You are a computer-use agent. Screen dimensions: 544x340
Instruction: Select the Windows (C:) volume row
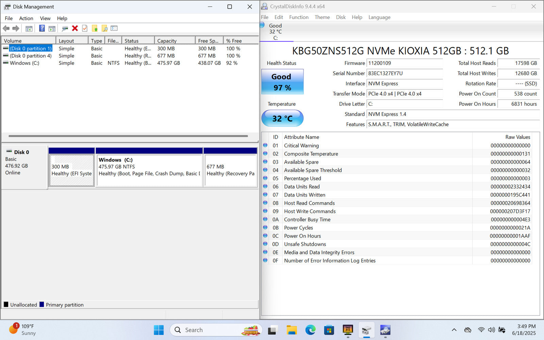(x=129, y=63)
